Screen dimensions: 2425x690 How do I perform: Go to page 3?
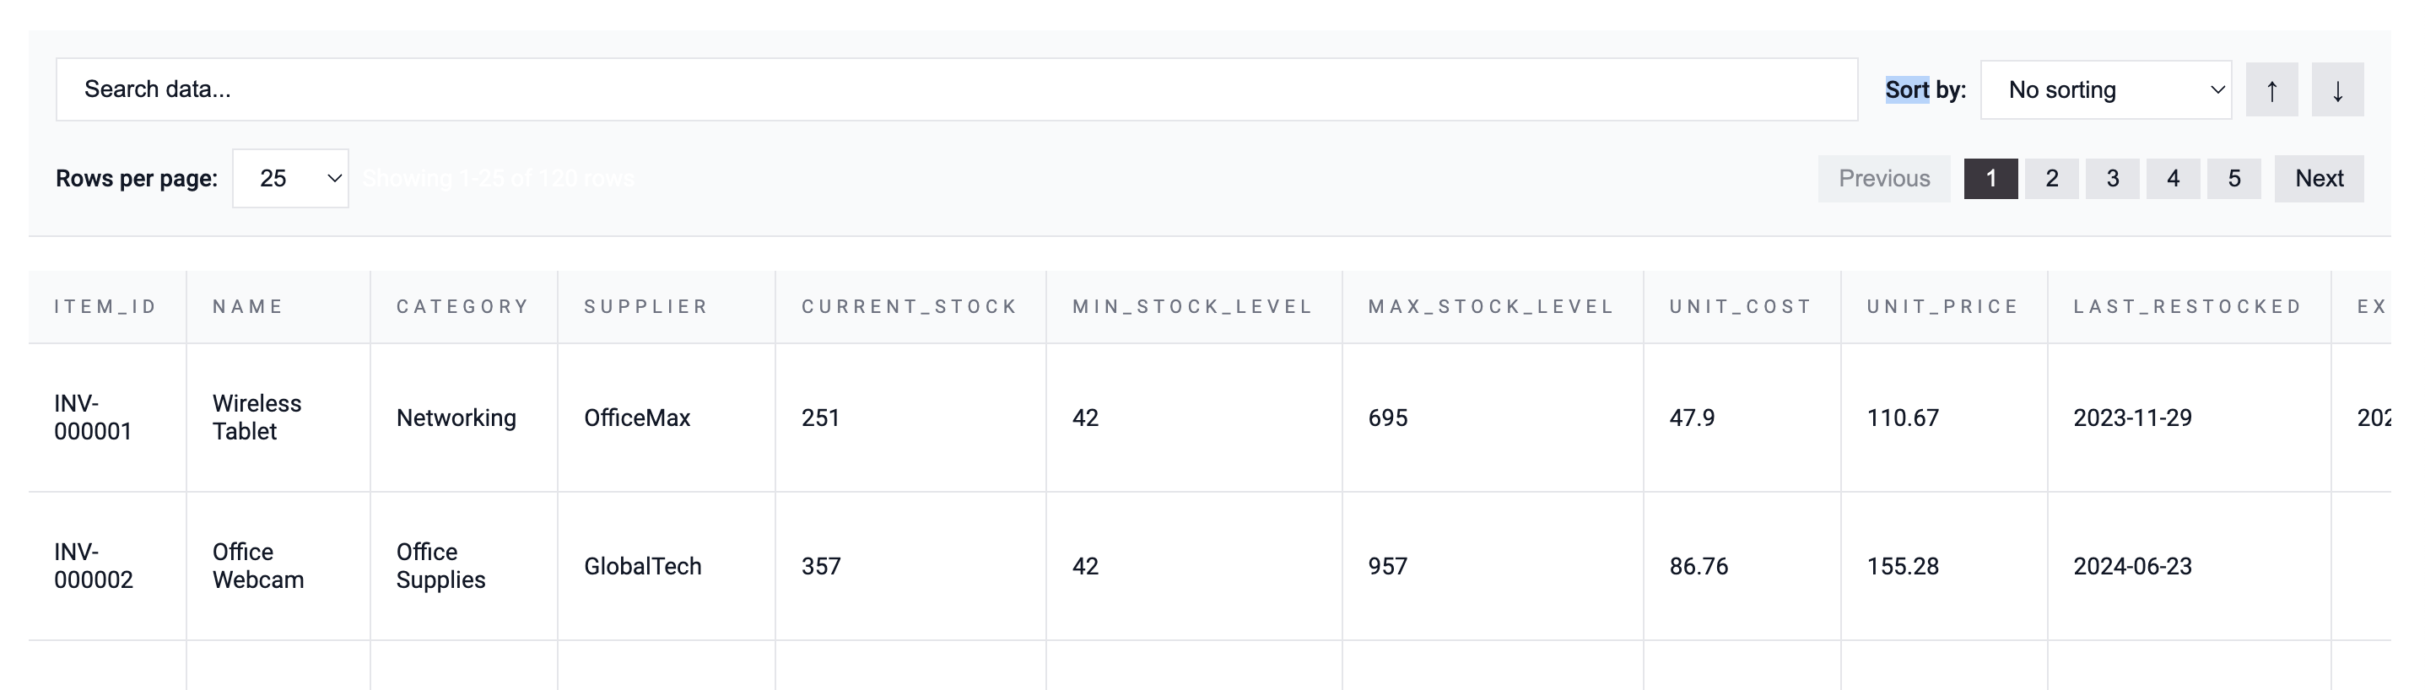coord(2113,179)
